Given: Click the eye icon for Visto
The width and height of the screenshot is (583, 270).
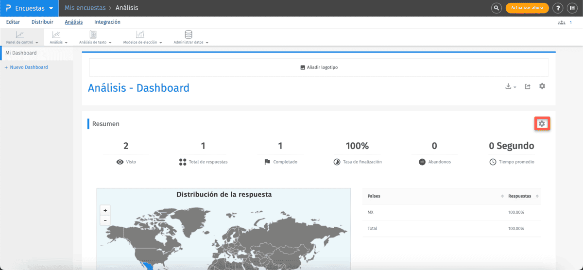Looking at the screenshot, I should point(120,162).
